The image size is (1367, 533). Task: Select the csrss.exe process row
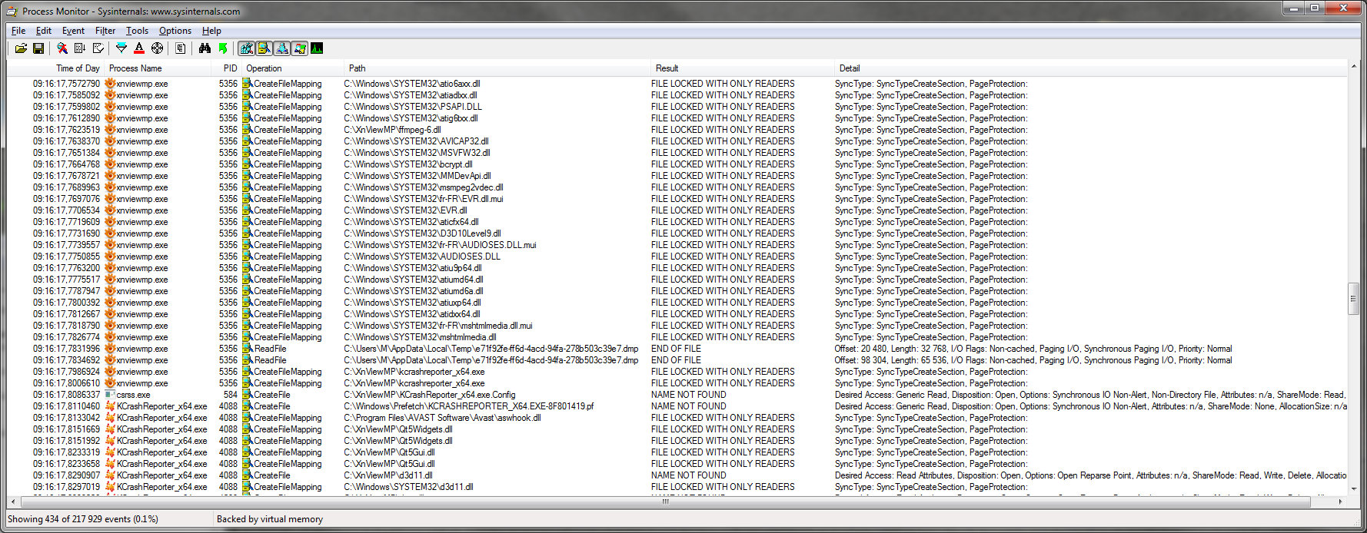[677, 395]
